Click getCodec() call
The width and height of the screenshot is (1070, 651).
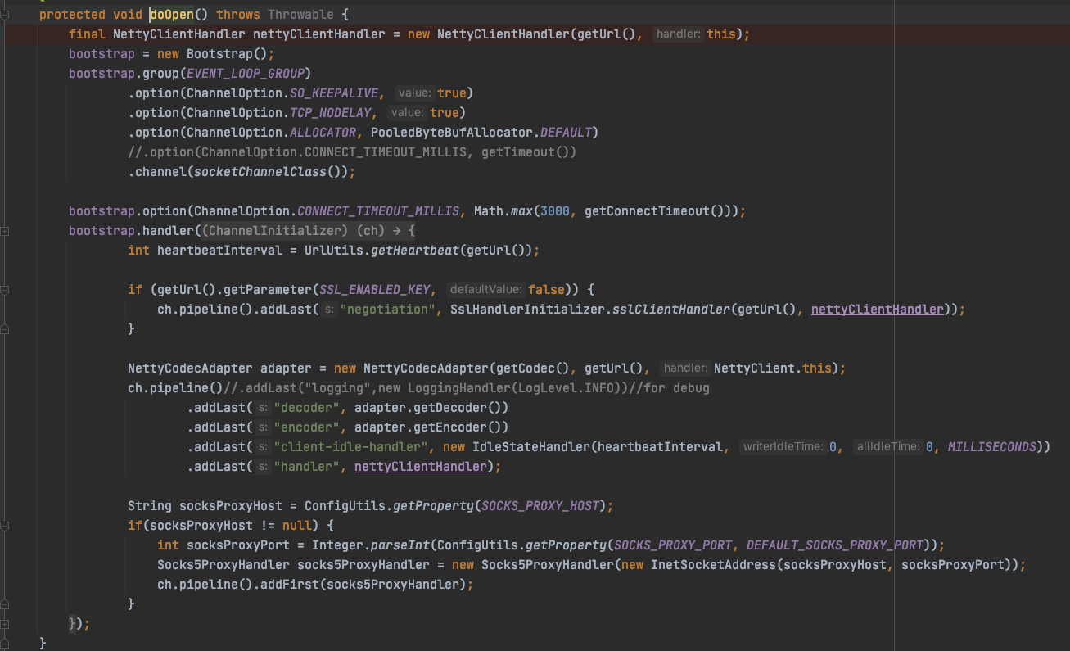[536, 368]
